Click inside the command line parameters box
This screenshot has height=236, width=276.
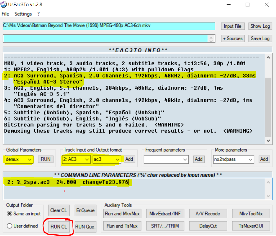134,189
